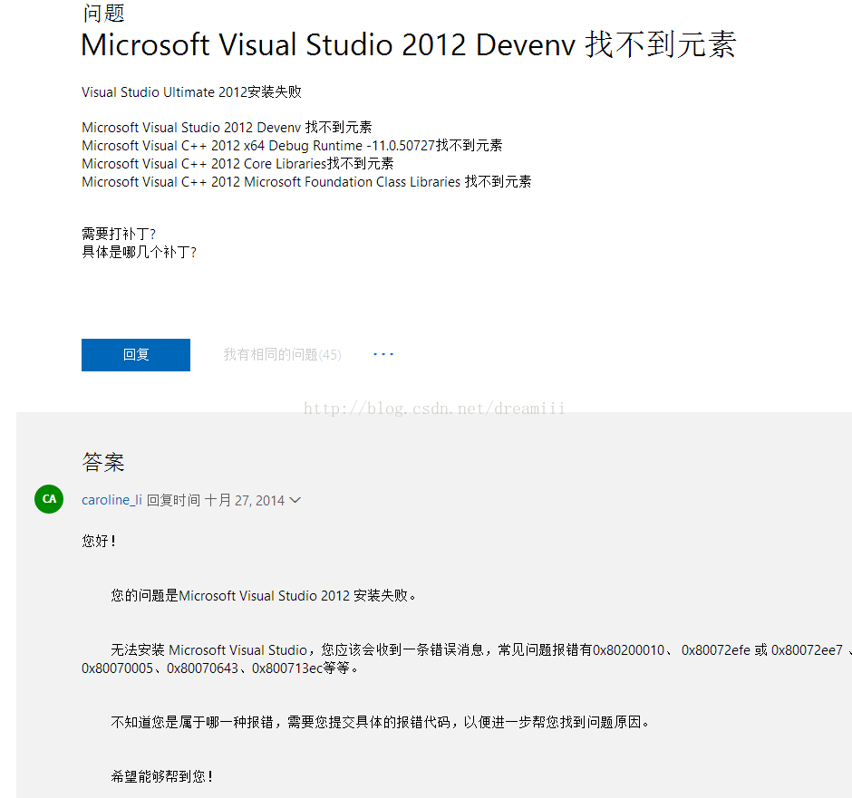Click the blue 回复 reply button
This screenshot has height=798, width=852.
coord(136,355)
